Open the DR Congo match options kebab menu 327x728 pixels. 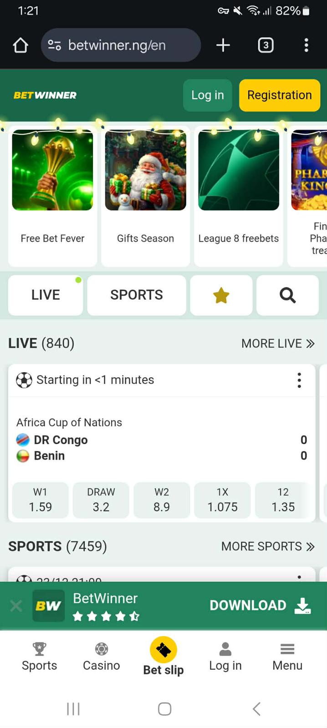pyautogui.click(x=299, y=380)
